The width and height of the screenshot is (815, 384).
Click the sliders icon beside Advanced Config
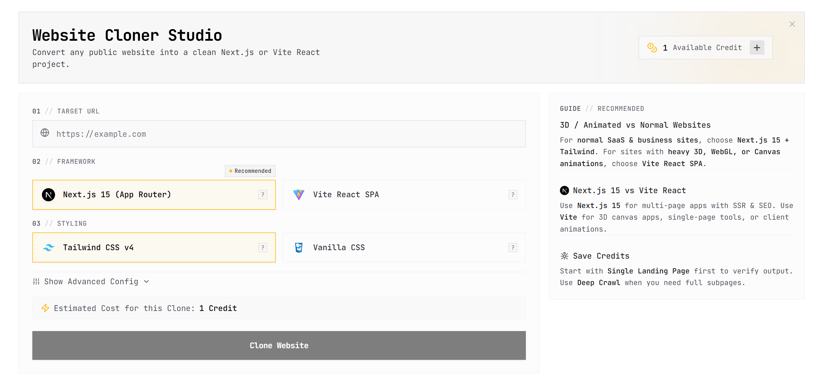(x=36, y=281)
